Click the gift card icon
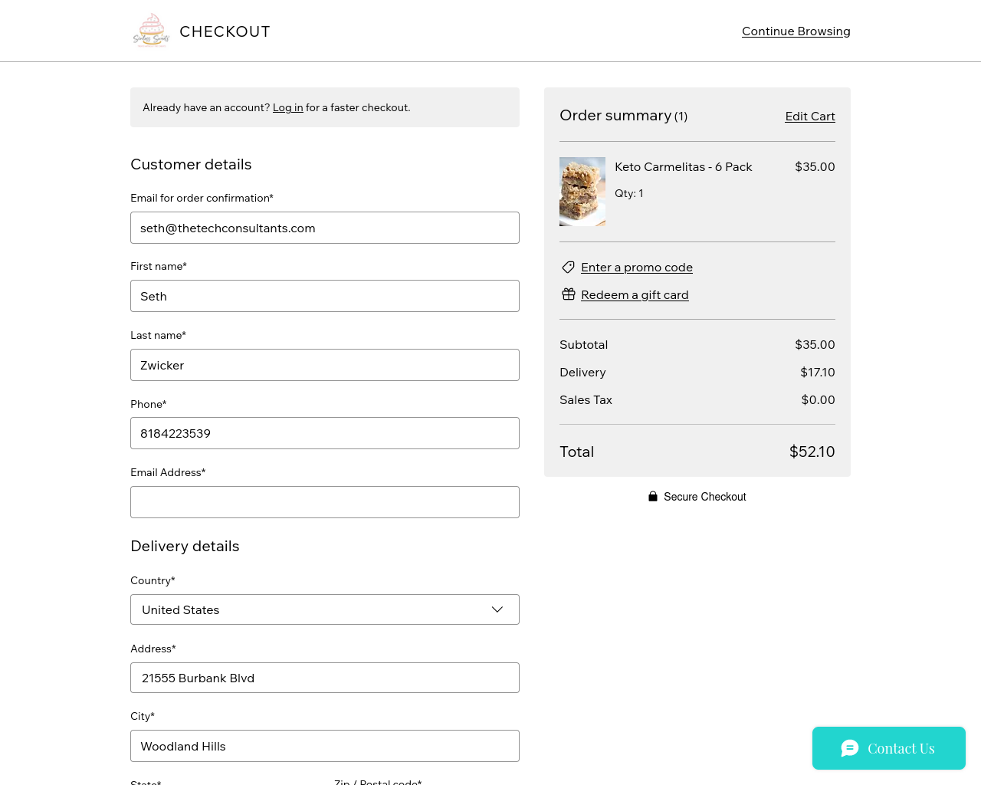 [568, 294]
